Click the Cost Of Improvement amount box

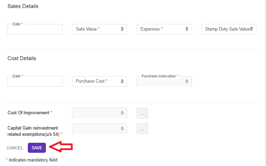[99, 113]
